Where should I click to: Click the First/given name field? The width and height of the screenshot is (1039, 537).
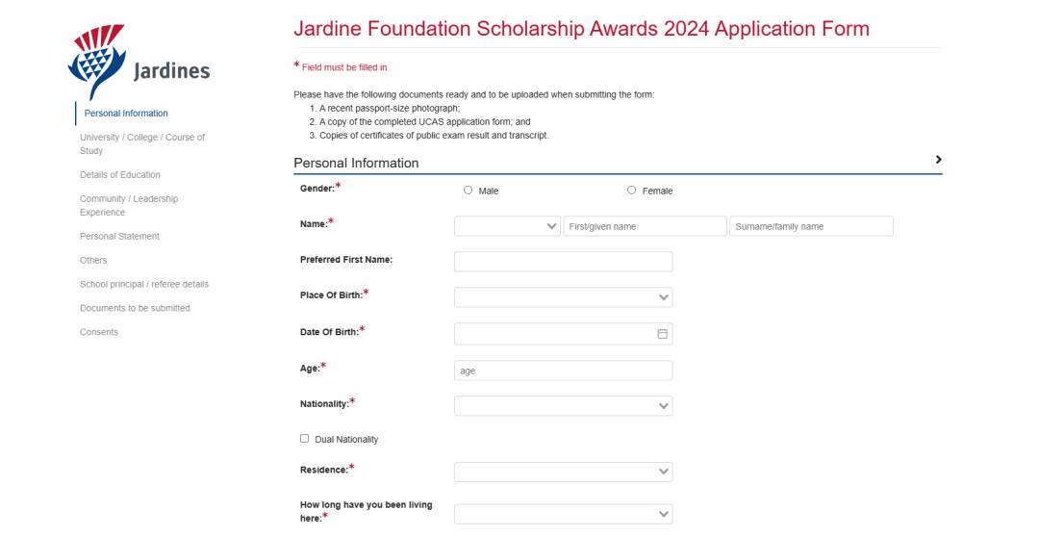point(646,226)
